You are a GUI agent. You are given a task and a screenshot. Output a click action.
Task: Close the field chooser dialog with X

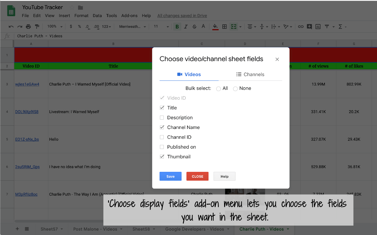(x=277, y=59)
